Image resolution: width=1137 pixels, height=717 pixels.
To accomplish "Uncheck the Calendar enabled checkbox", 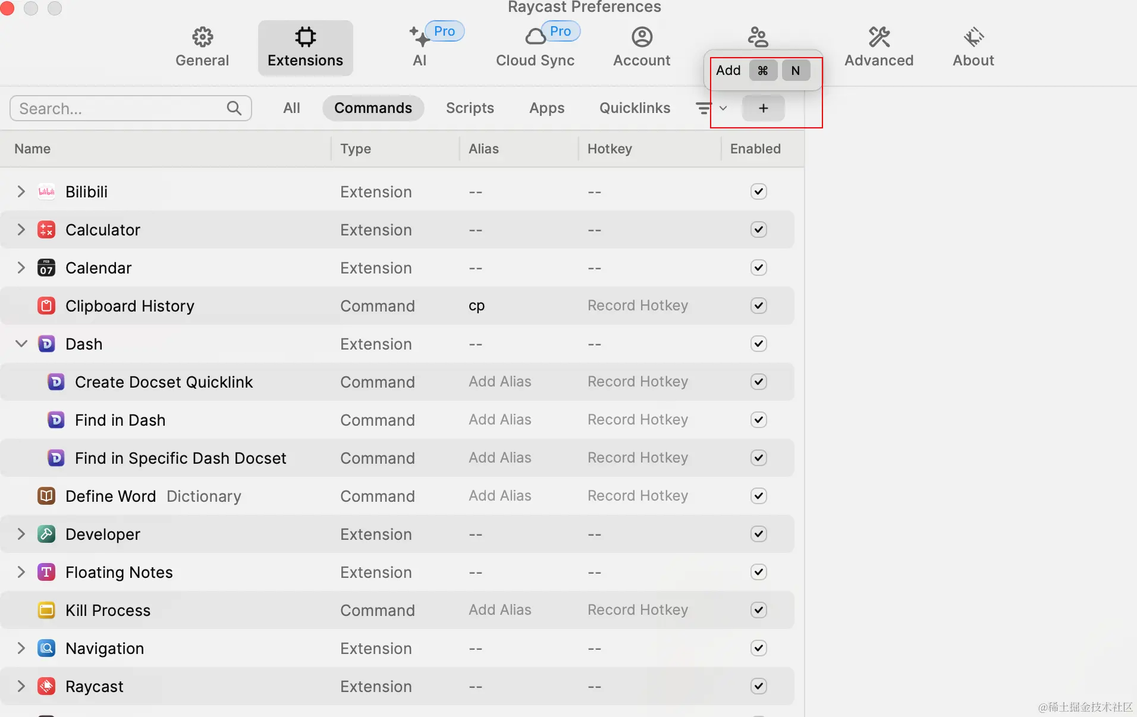I will (x=759, y=268).
